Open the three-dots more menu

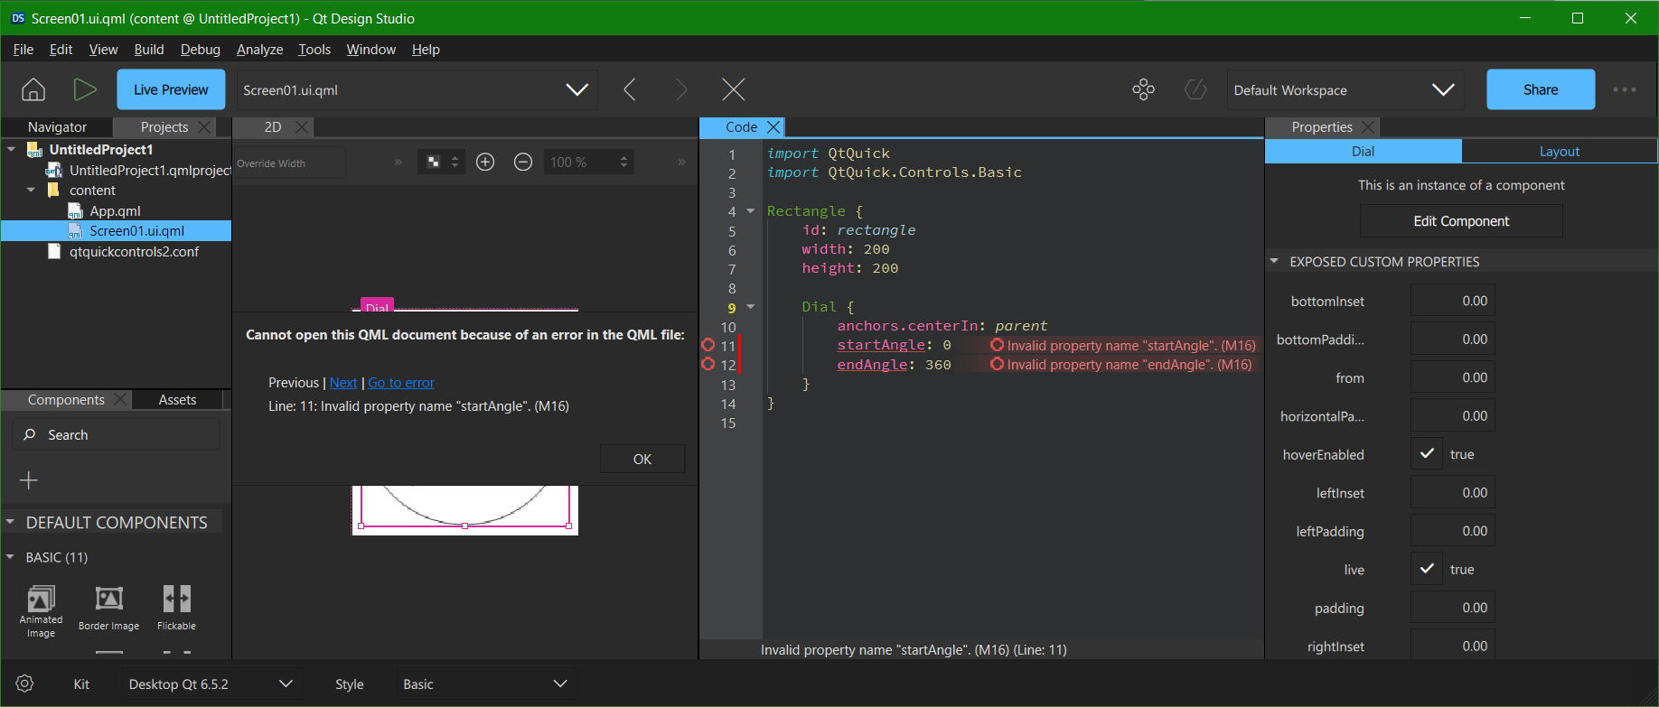click(x=1625, y=89)
